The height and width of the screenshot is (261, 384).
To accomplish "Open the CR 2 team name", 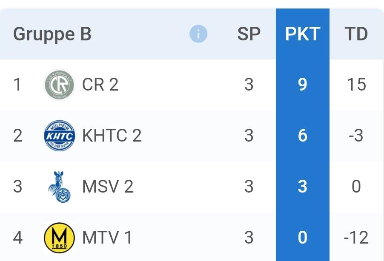I will pyautogui.click(x=100, y=85).
